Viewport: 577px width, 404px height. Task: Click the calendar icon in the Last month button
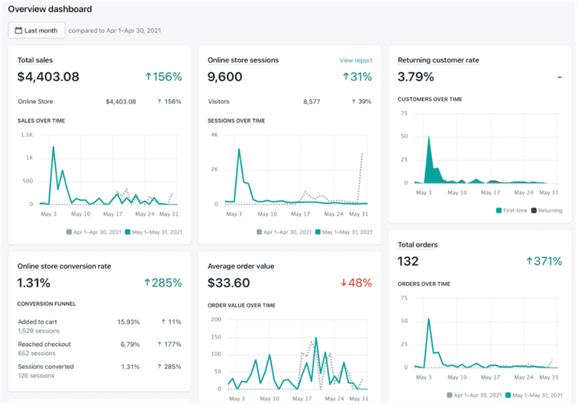[18, 30]
